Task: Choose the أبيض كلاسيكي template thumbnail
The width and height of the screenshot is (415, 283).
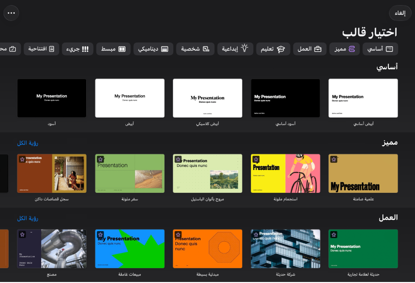Action: (207, 98)
